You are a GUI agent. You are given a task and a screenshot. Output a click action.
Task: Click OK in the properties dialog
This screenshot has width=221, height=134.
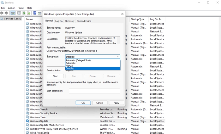click(x=83, y=103)
